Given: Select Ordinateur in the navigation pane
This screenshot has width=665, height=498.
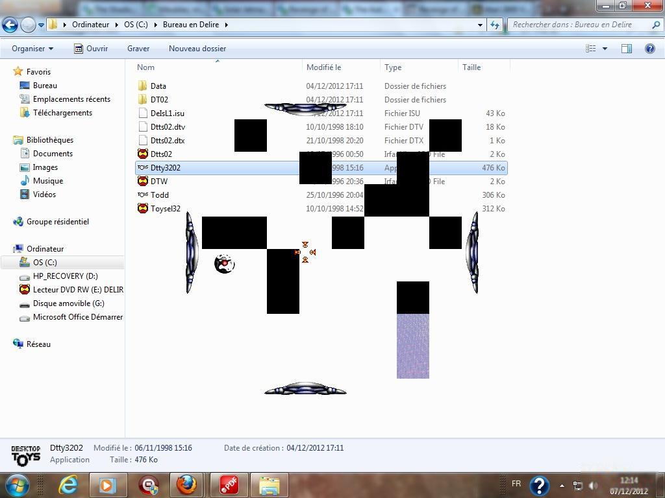Looking at the screenshot, I should 45,248.
